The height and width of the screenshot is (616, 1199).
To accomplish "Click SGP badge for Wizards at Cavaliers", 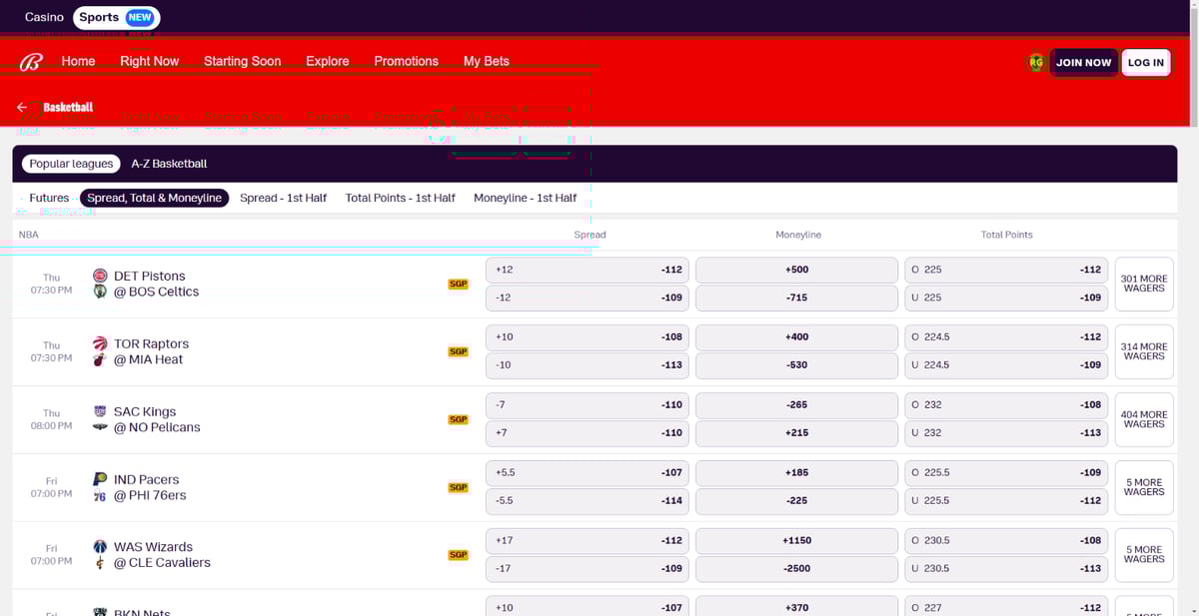I will pyautogui.click(x=458, y=555).
